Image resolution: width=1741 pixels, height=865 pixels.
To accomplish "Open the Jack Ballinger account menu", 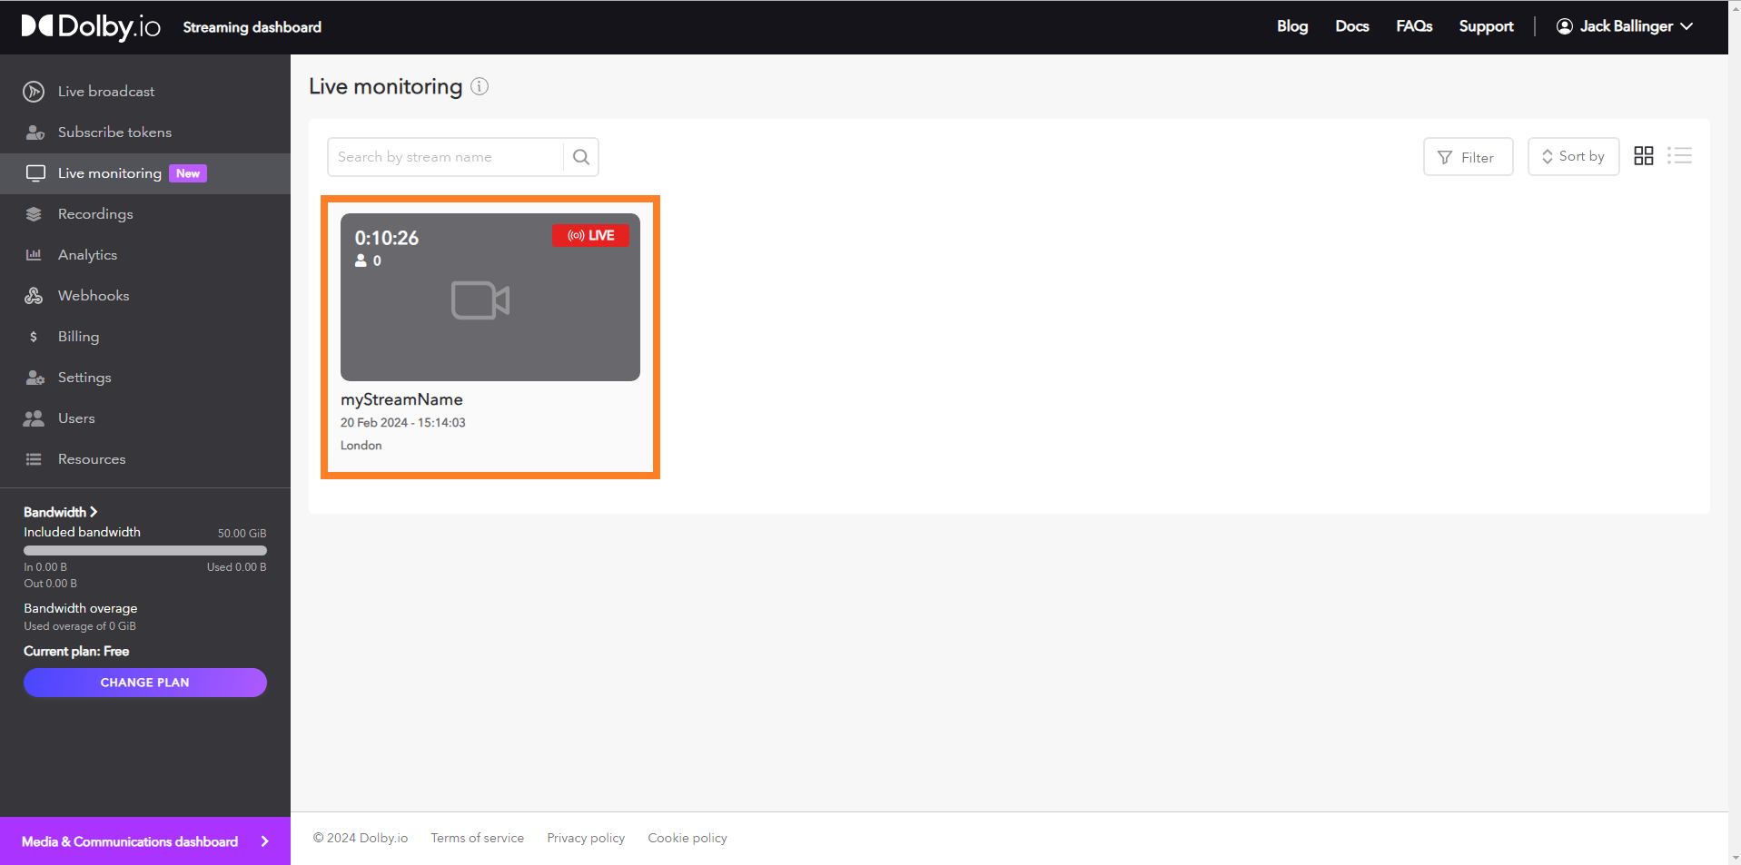I will (1624, 26).
